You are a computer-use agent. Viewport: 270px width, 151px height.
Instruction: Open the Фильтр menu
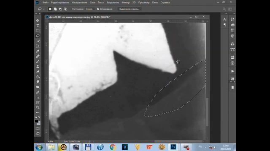(126, 3)
